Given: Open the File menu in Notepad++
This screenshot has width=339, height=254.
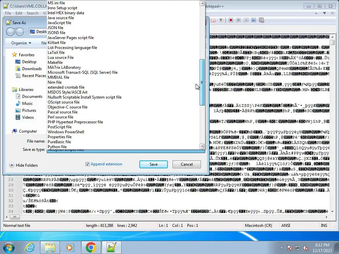Looking at the screenshot, I should (x=8, y=13).
